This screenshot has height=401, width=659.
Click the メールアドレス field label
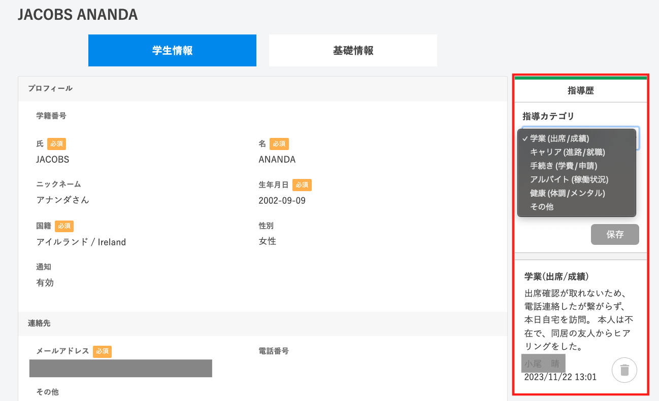62,351
